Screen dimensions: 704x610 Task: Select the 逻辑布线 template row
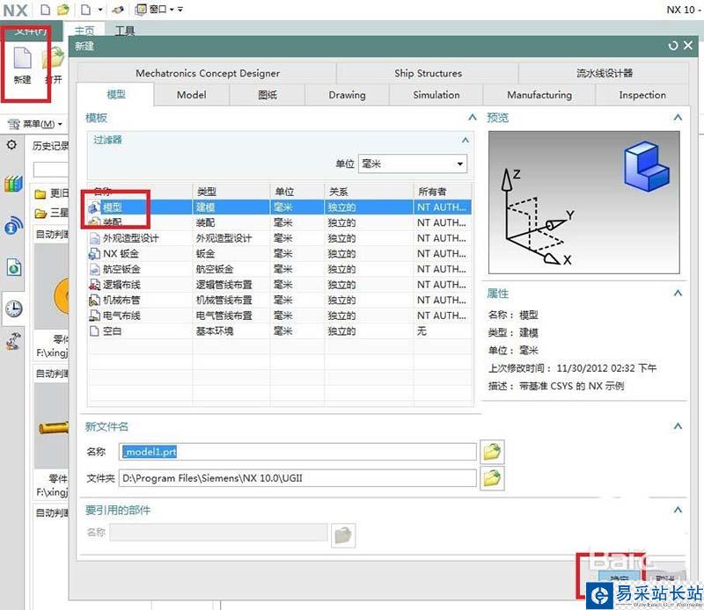click(x=279, y=285)
